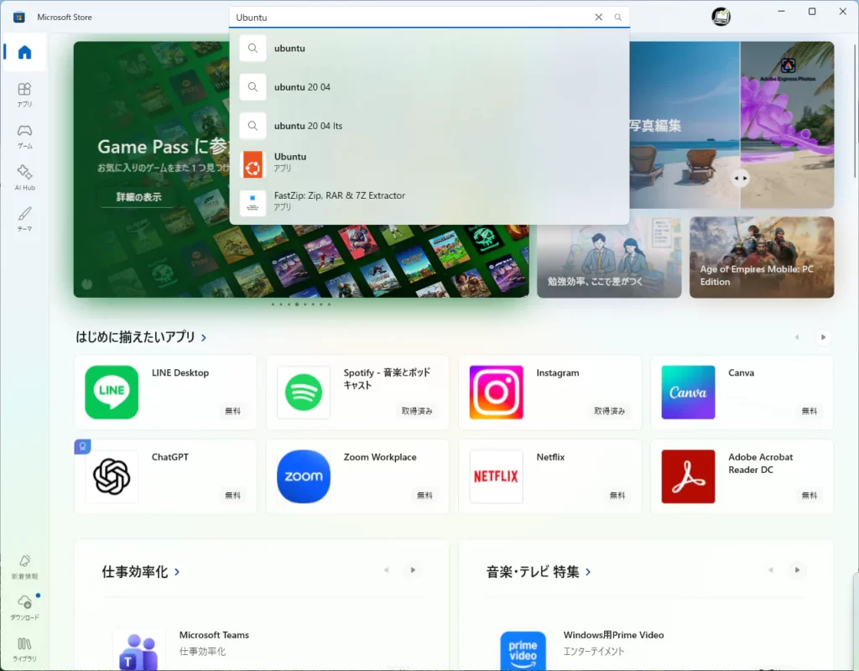
Task: Open the Ubuntu app suggestion
Action: click(x=429, y=164)
